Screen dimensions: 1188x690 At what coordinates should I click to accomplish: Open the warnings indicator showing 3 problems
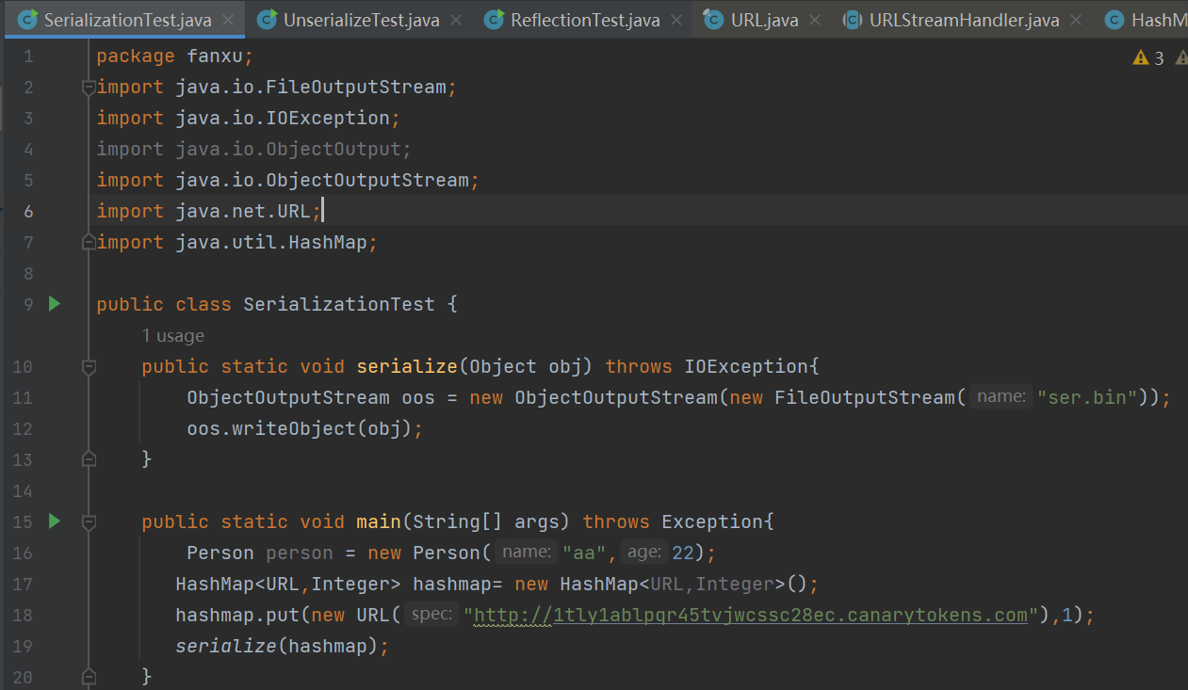(1148, 58)
